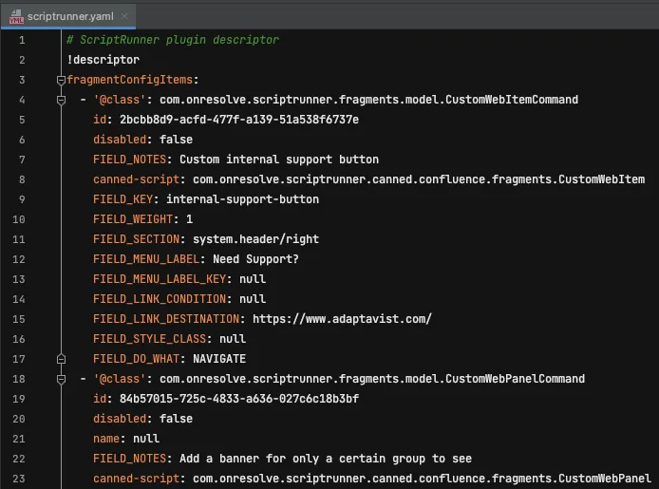Click 'system.header/right' section value
Viewport: 659px width, 489px height.
pyautogui.click(x=256, y=239)
